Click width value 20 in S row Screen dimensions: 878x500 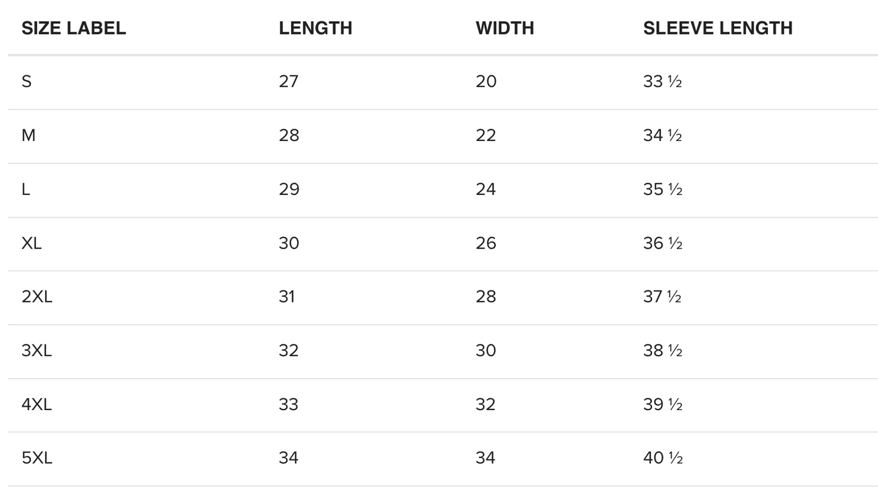coord(485,81)
